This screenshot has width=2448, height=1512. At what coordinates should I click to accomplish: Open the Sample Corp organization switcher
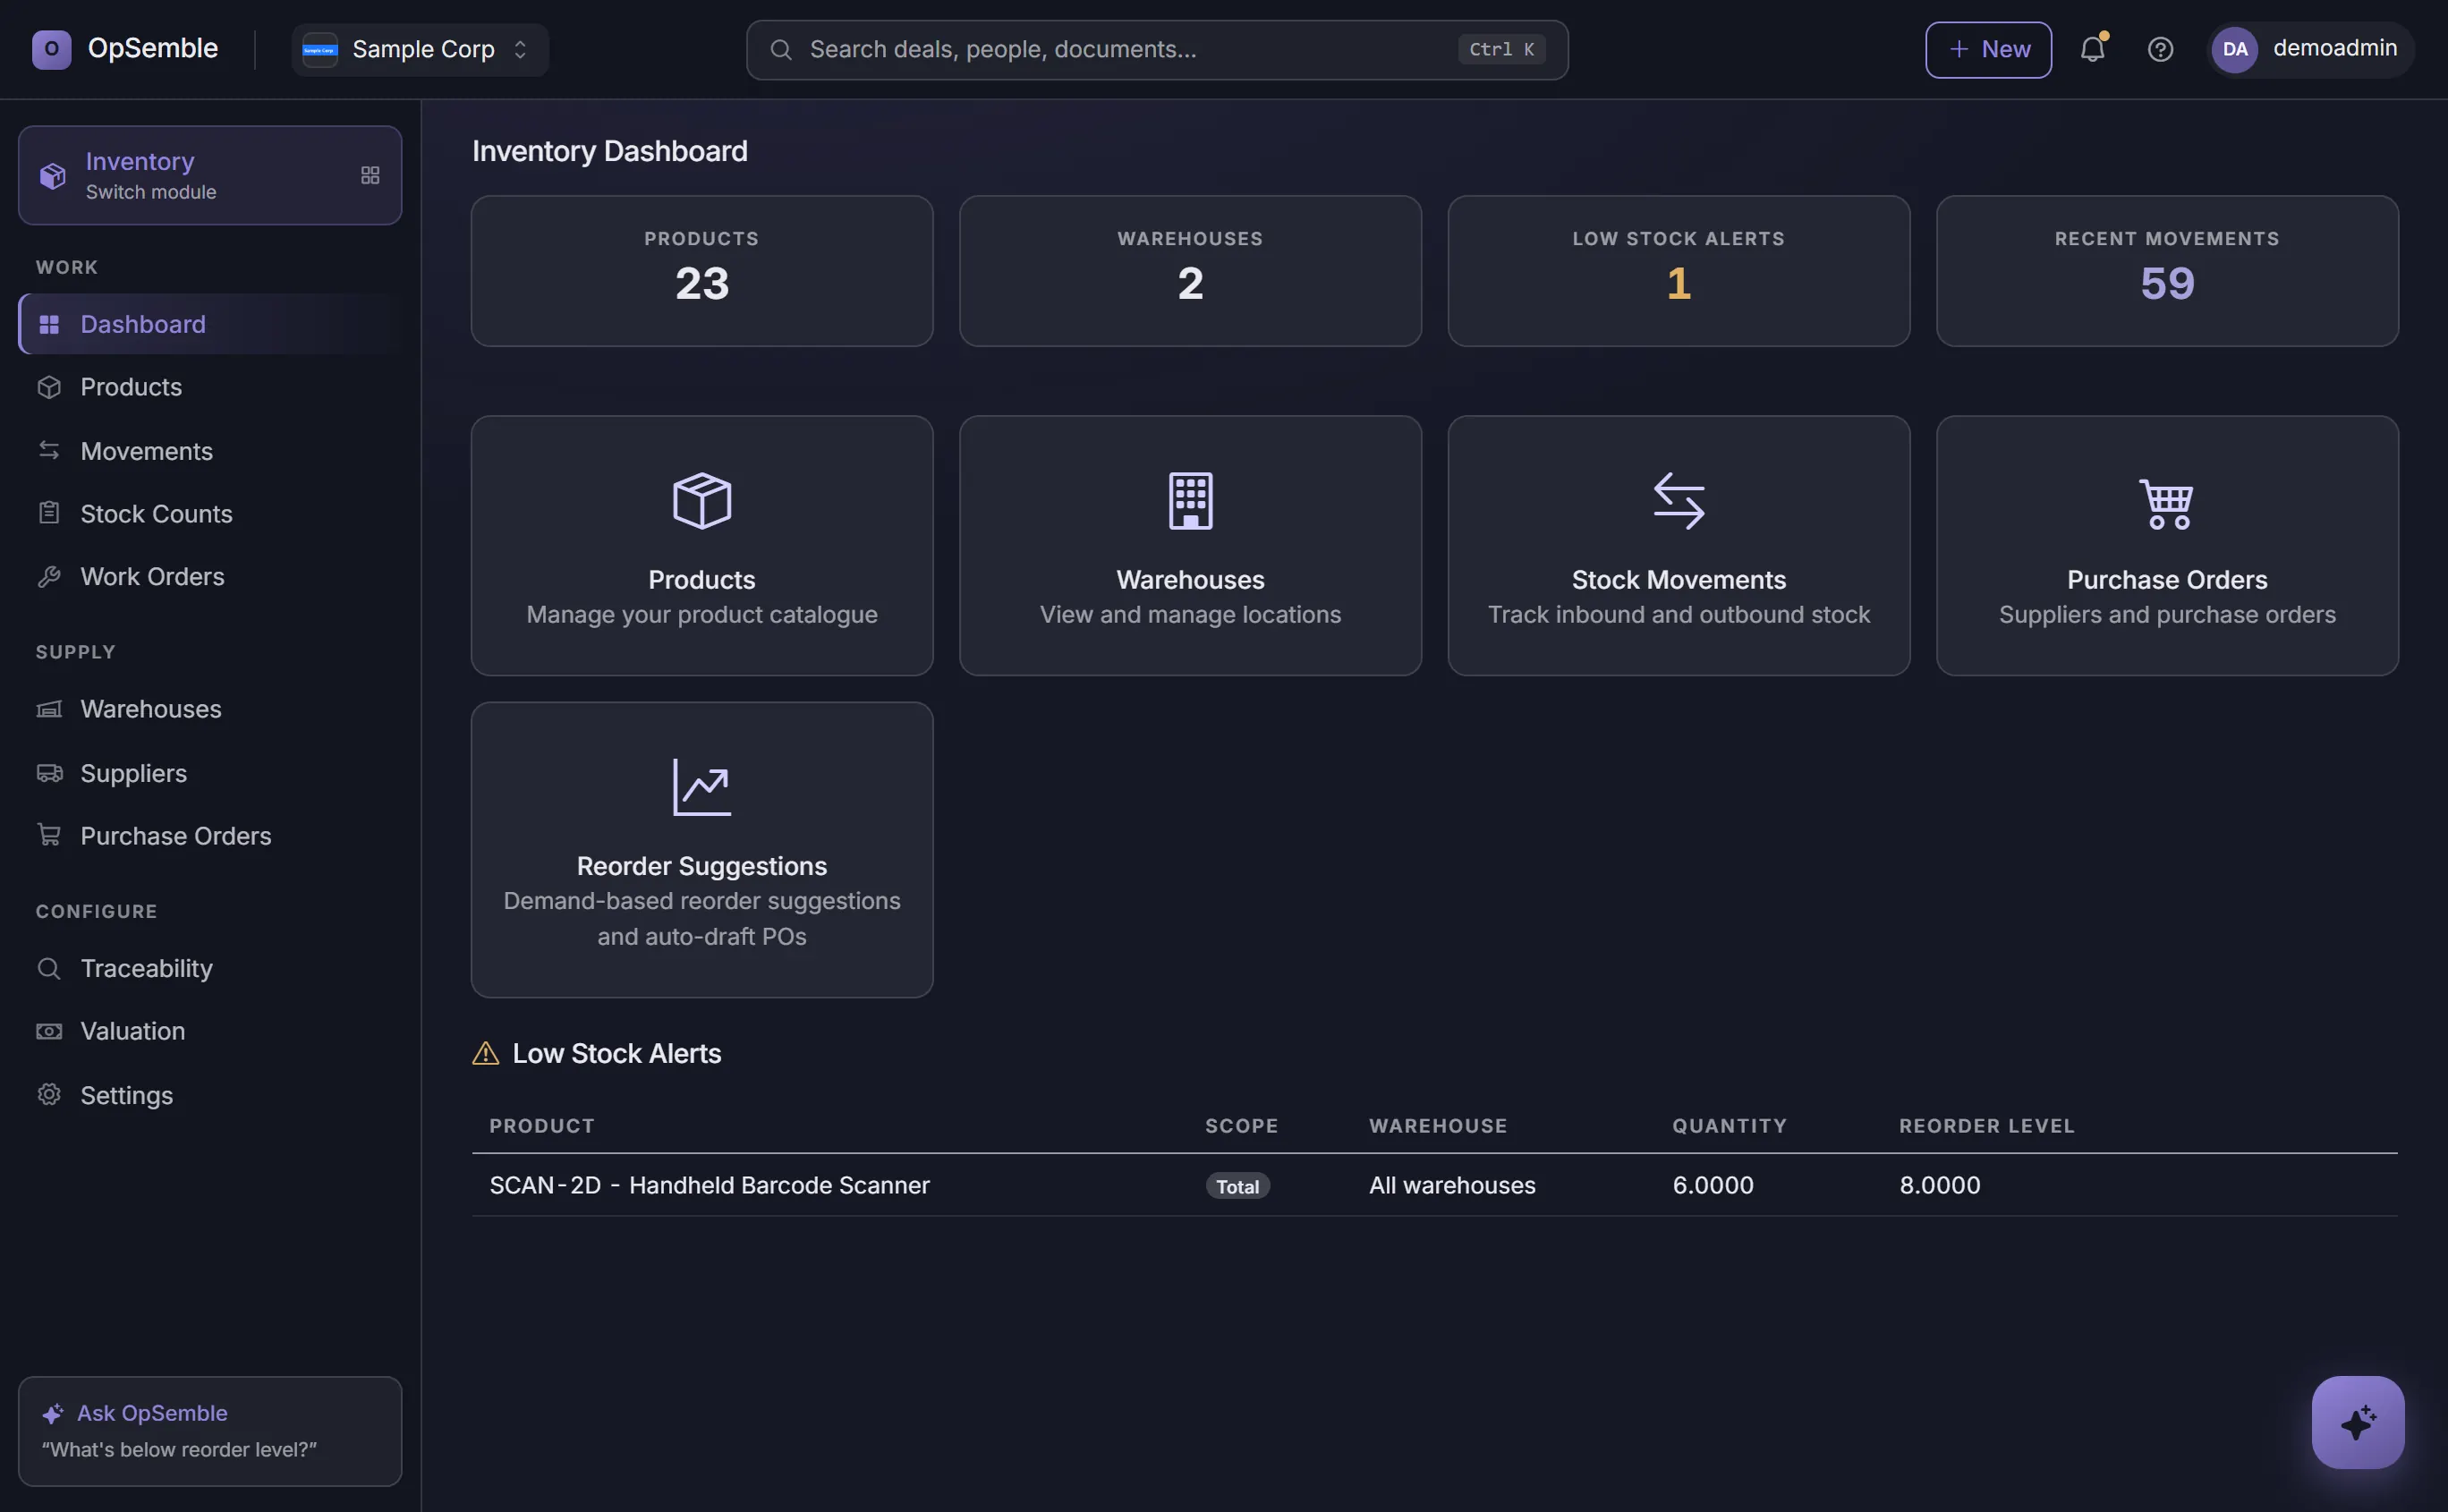point(420,49)
